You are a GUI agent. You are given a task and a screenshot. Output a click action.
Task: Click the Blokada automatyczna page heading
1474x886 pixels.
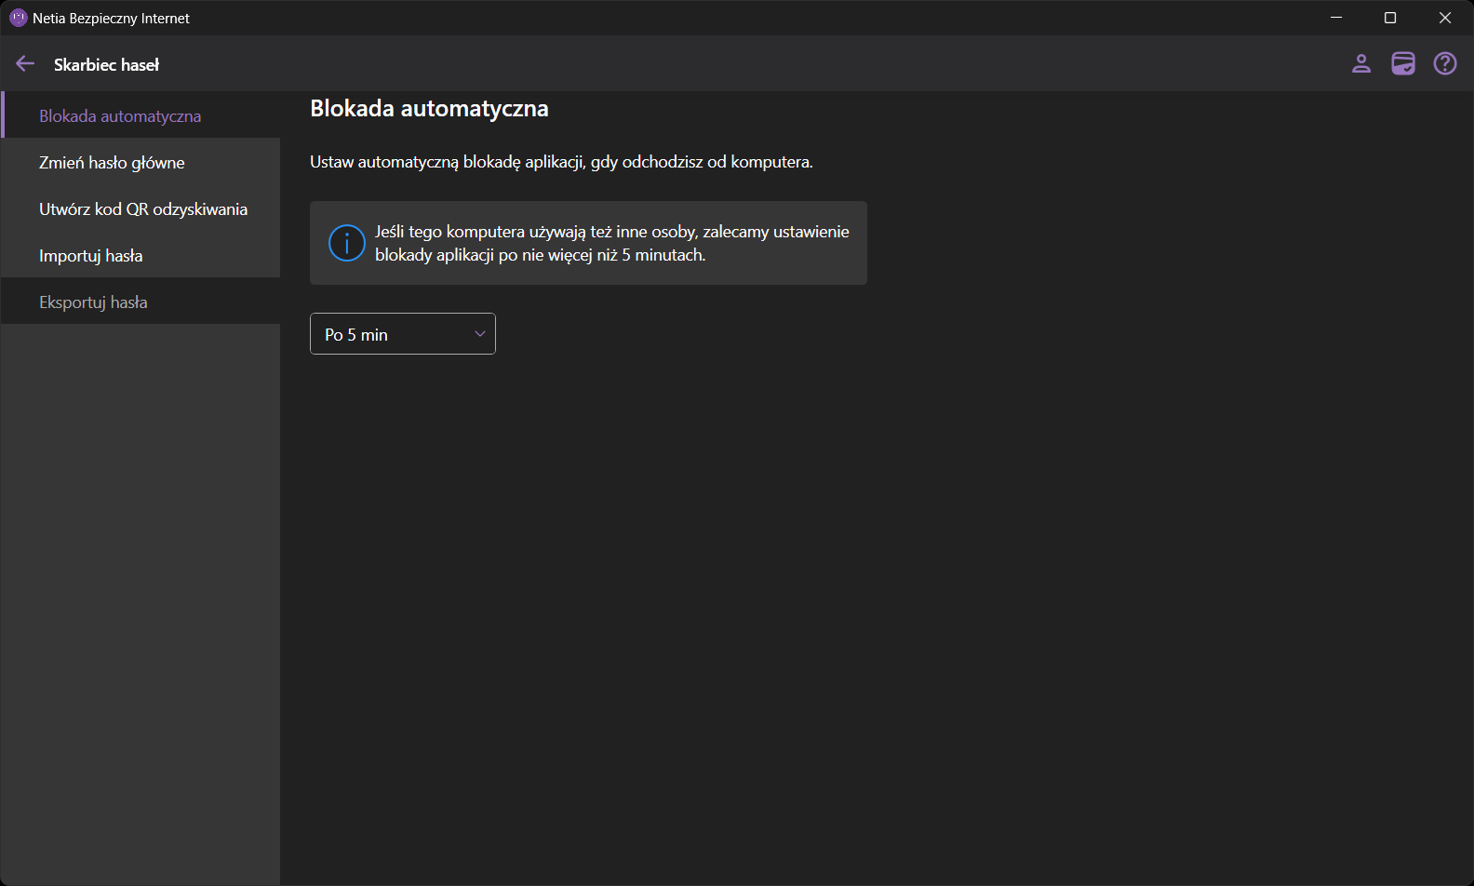coord(429,109)
